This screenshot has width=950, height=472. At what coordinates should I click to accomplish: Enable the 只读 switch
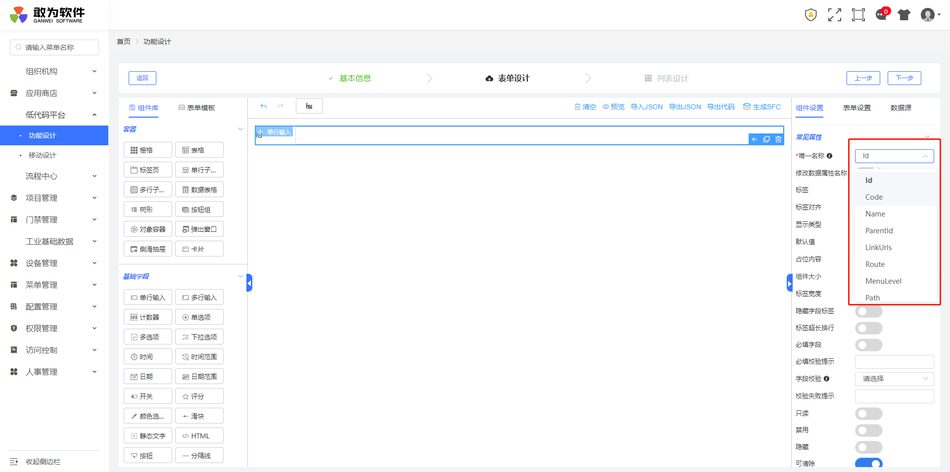(x=869, y=414)
